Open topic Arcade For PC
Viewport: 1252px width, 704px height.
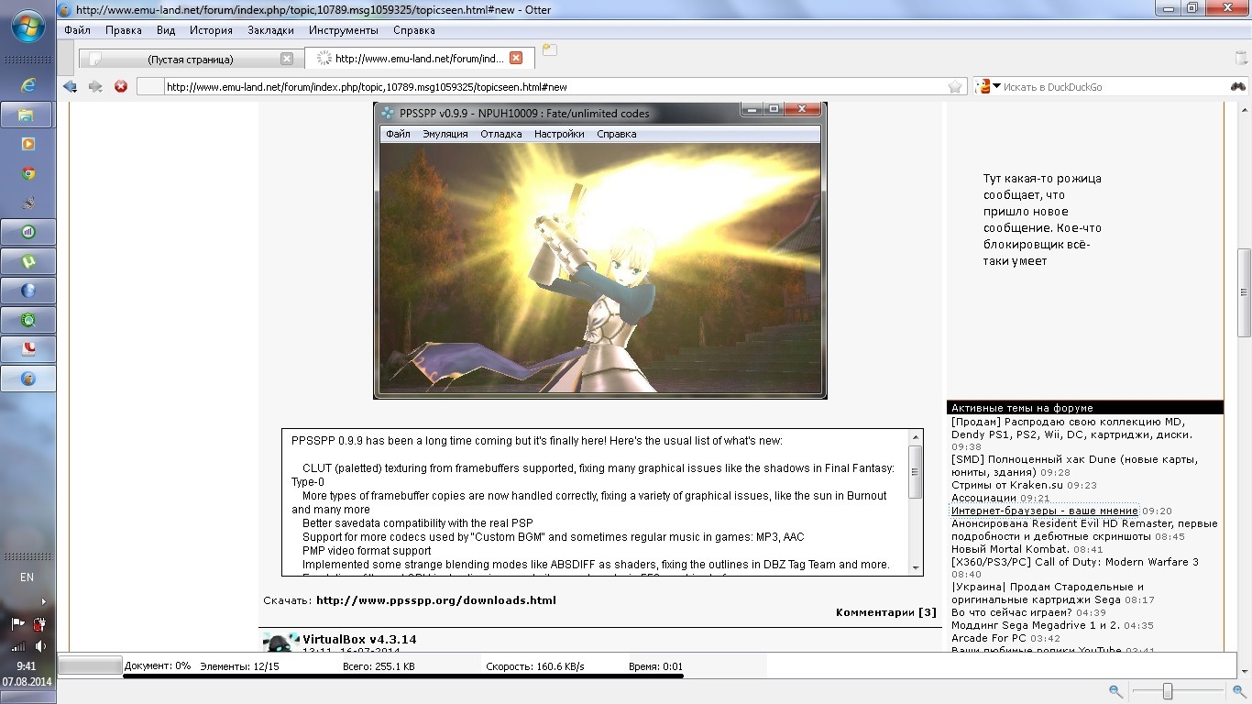(988, 638)
